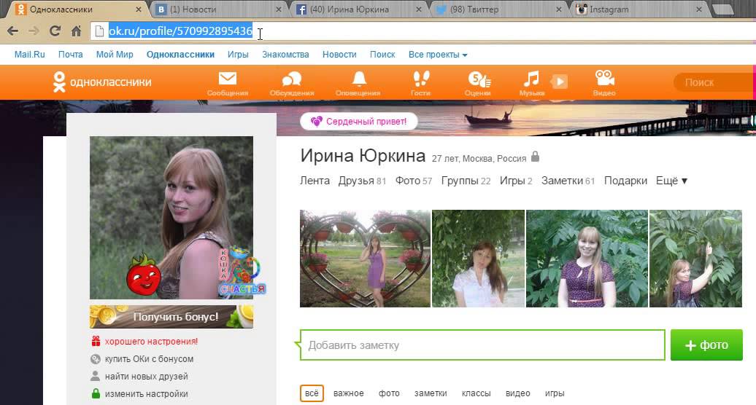Image resolution: width=756 pixels, height=405 pixels.
Task: Open the Заметки 61 profile tab
Action: pos(568,181)
